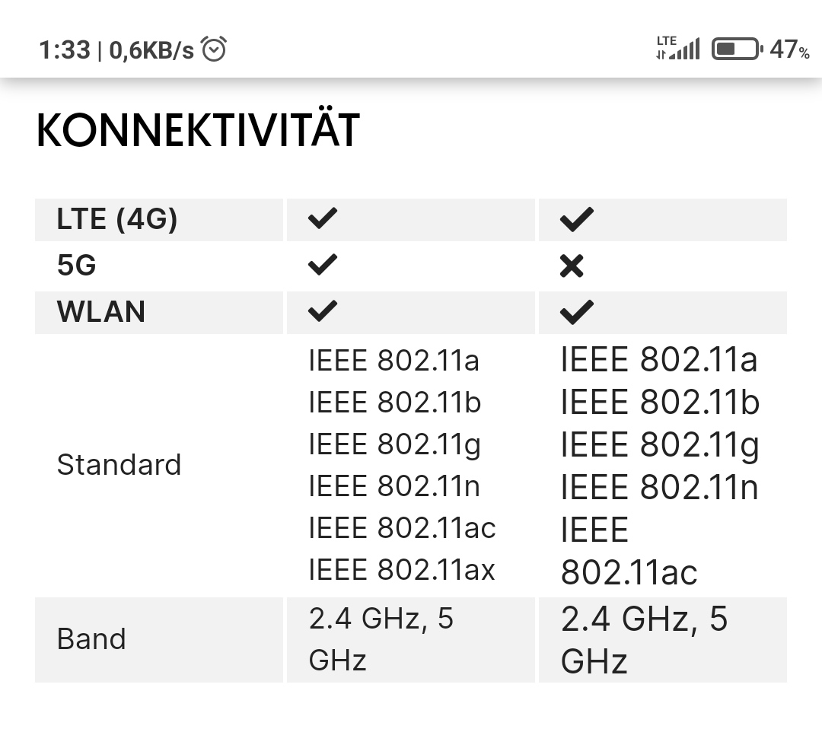Select the LTE (4G) row label

(x=117, y=219)
